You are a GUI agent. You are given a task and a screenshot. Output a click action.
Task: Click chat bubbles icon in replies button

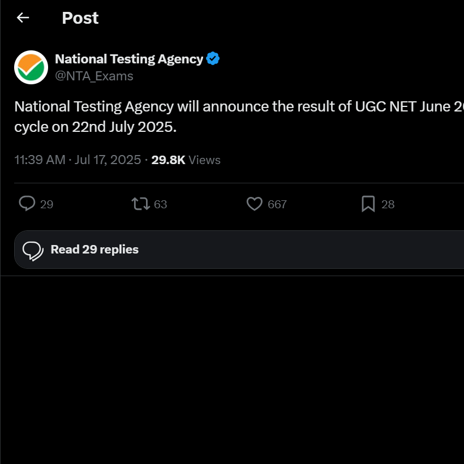coord(33,250)
